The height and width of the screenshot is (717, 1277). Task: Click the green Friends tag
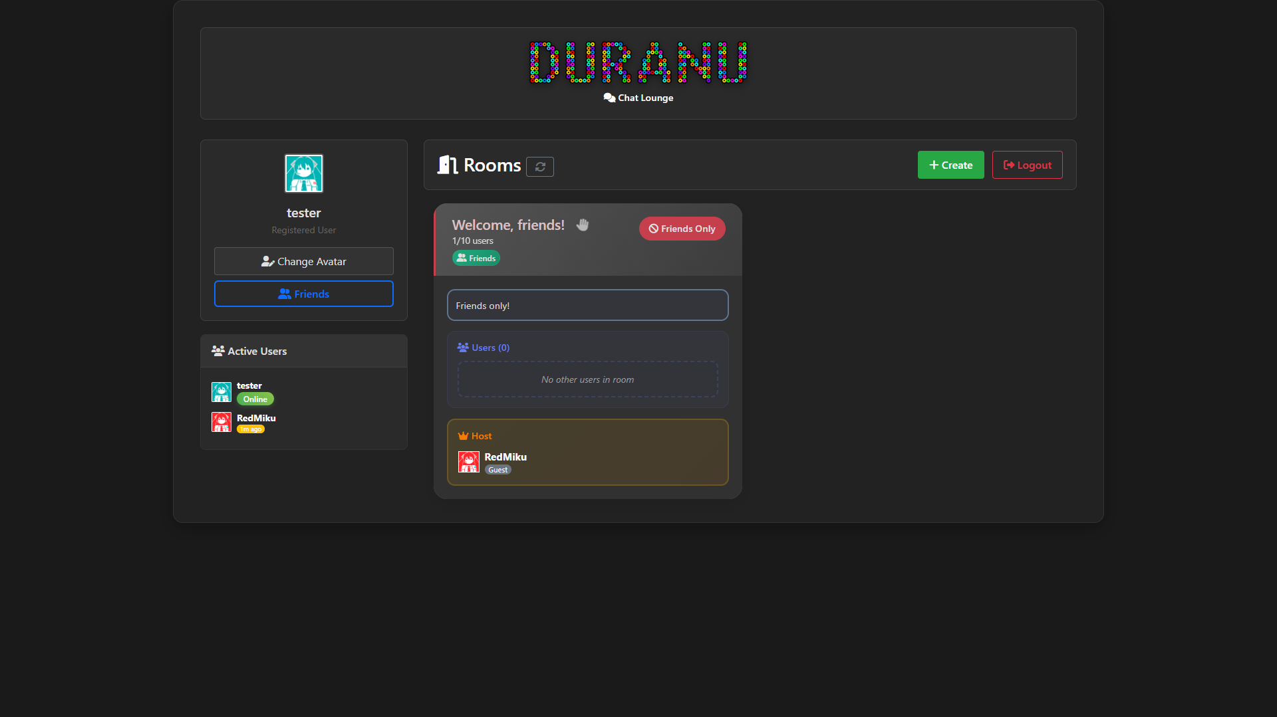[x=476, y=258]
